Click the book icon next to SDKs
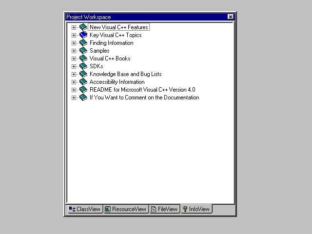 point(83,66)
